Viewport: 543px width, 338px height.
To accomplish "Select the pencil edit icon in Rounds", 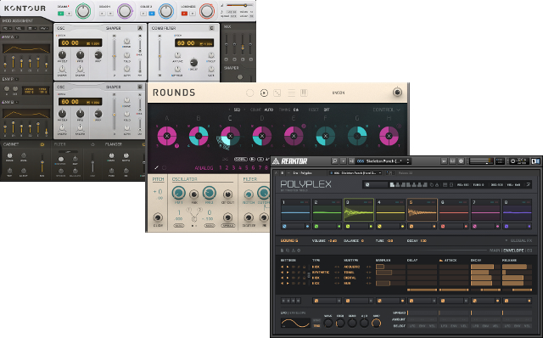I will click(156, 167).
